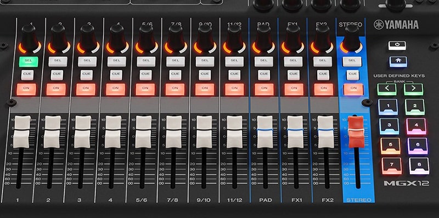The height and width of the screenshot is (218, 439).
Task: Click the USER DEFINED KEYS heading
Action: (399, 76)
